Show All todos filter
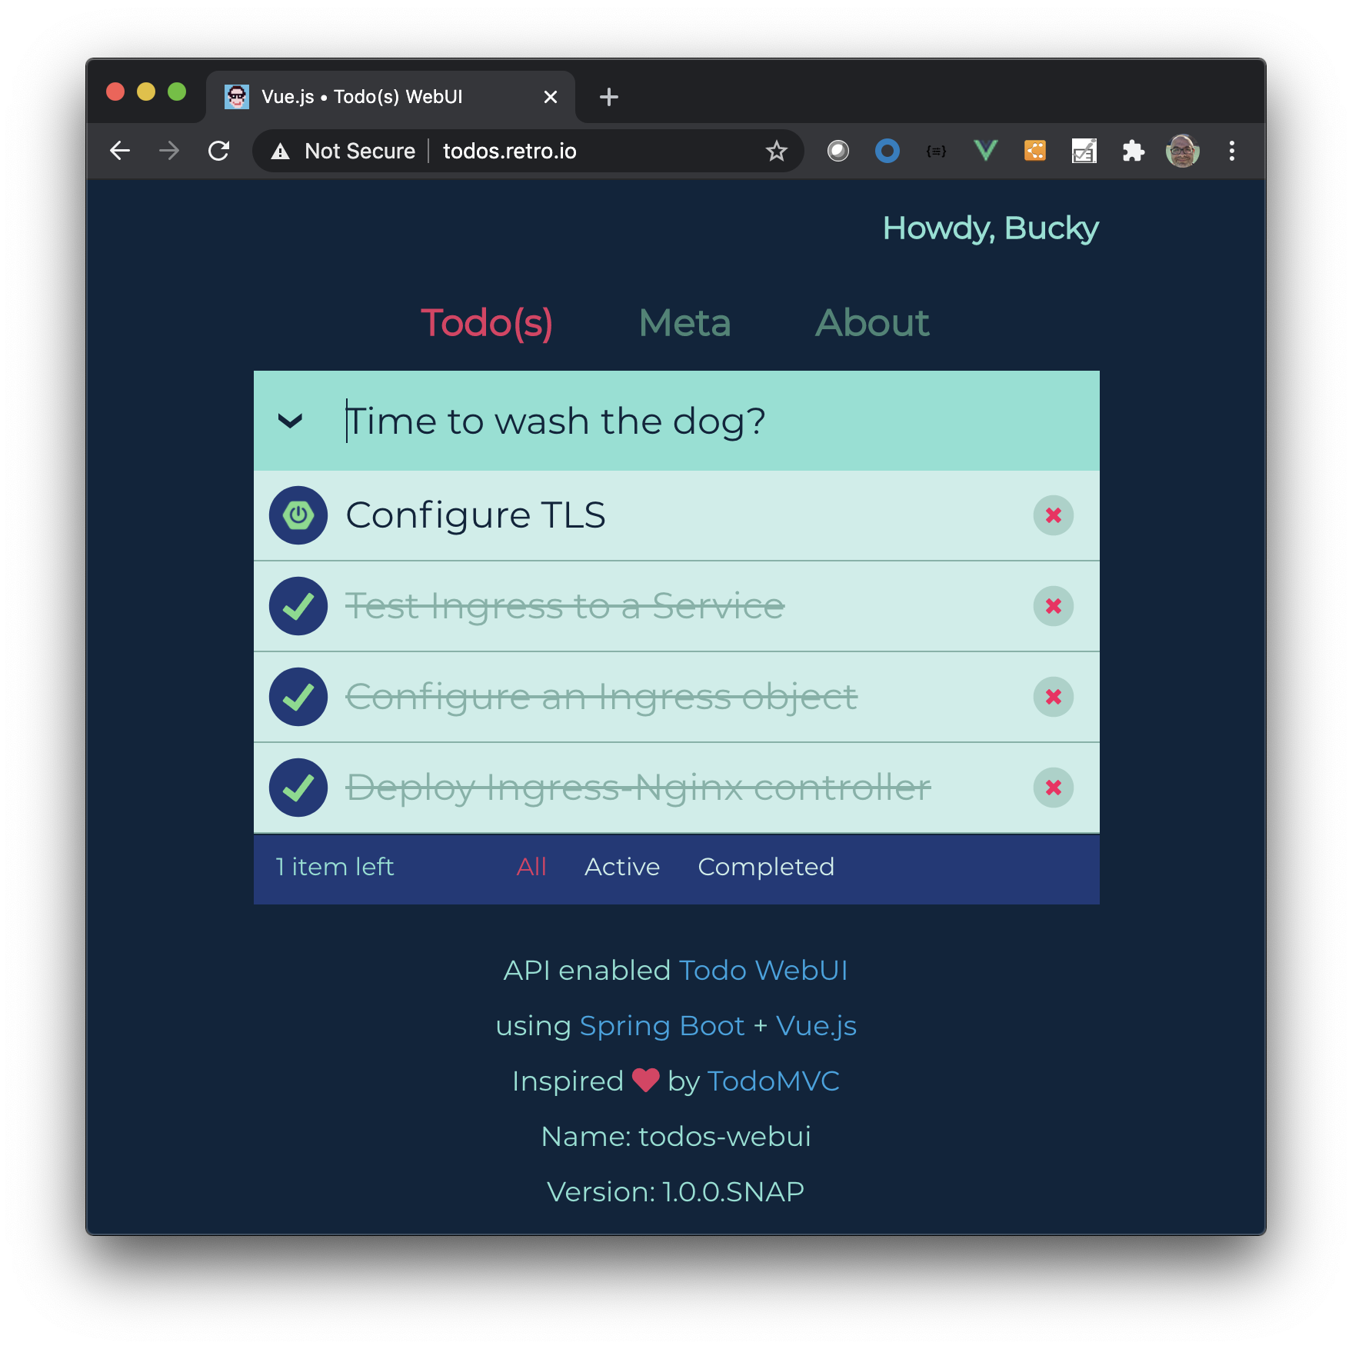Image resolution: width=1352 pixels, height=1349 pixels. pyautogui.click(x=531, y=867)
